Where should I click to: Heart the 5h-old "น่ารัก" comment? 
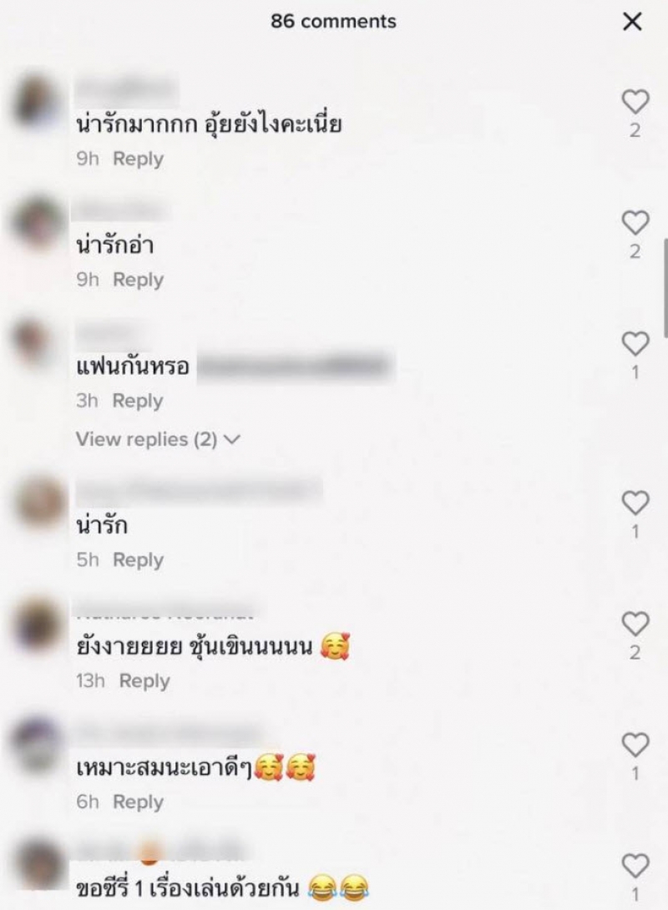pyautogui.click(x=635, y=503)
